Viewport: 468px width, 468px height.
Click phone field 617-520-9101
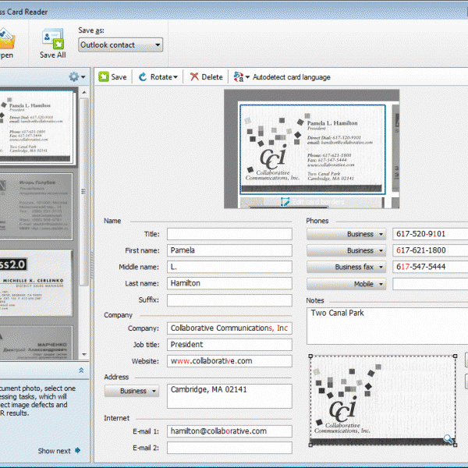[430, 234]
